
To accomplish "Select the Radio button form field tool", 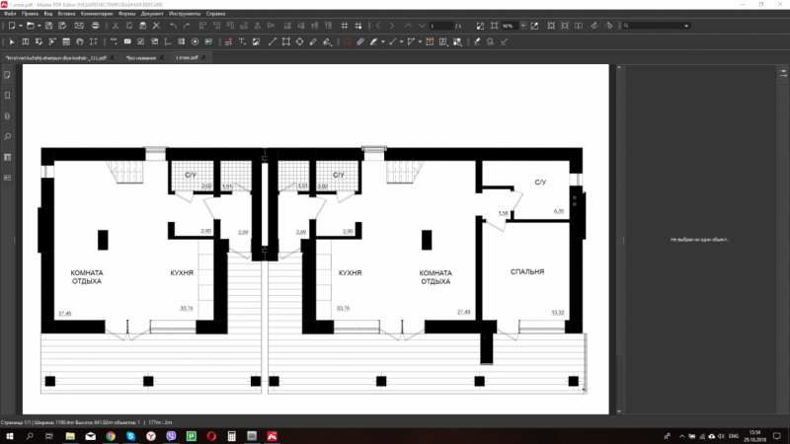I will click(x=195, y=41).
